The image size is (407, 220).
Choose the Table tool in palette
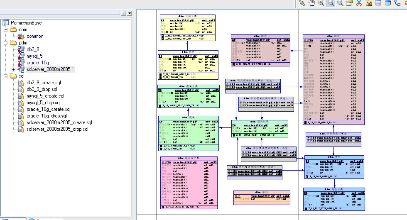point(378,3)
